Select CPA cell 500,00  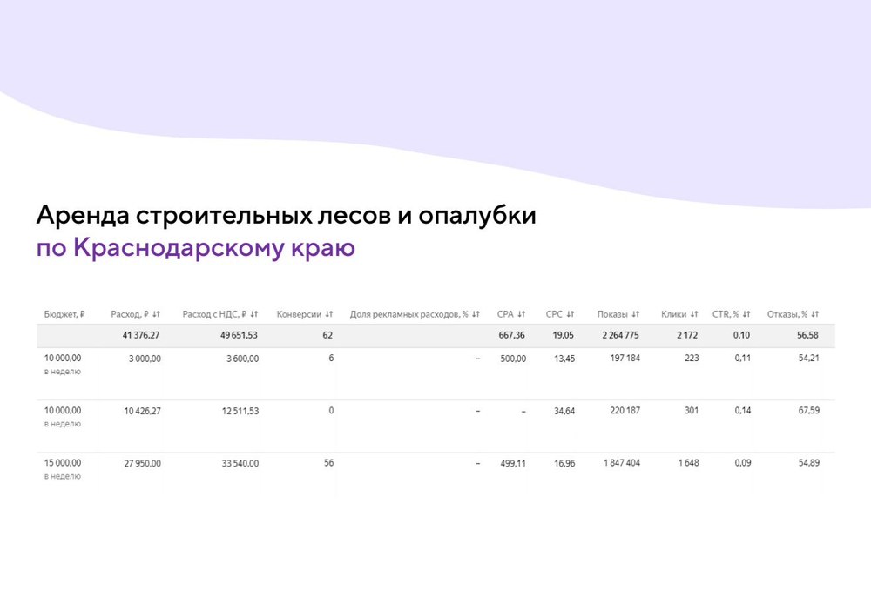(x=513, y=359)
